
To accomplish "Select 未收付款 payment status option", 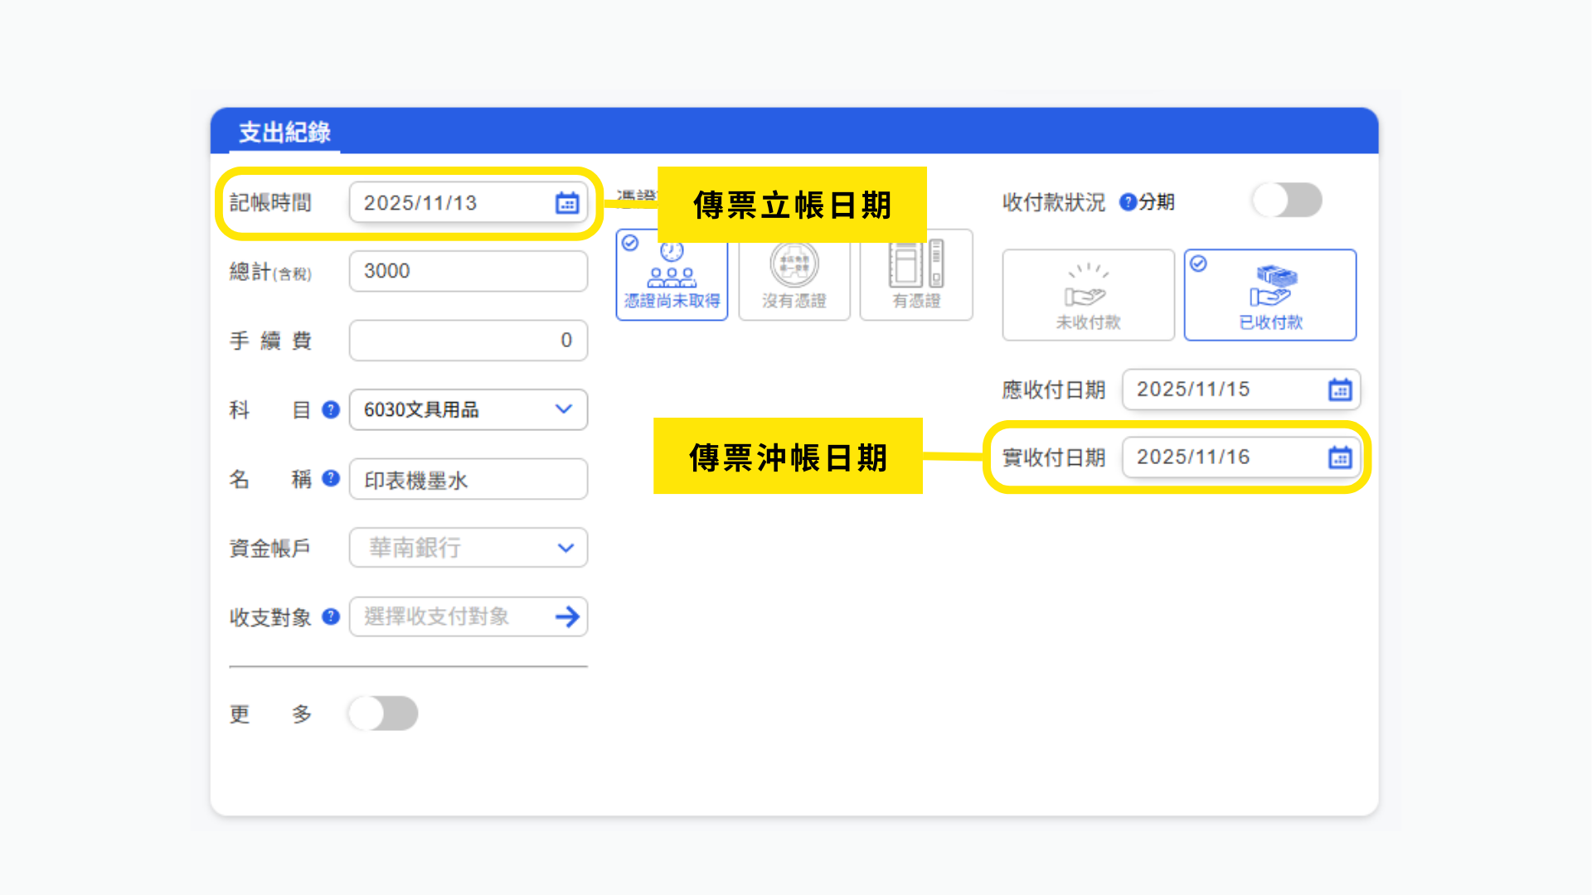I will [x=1088, y=295].
